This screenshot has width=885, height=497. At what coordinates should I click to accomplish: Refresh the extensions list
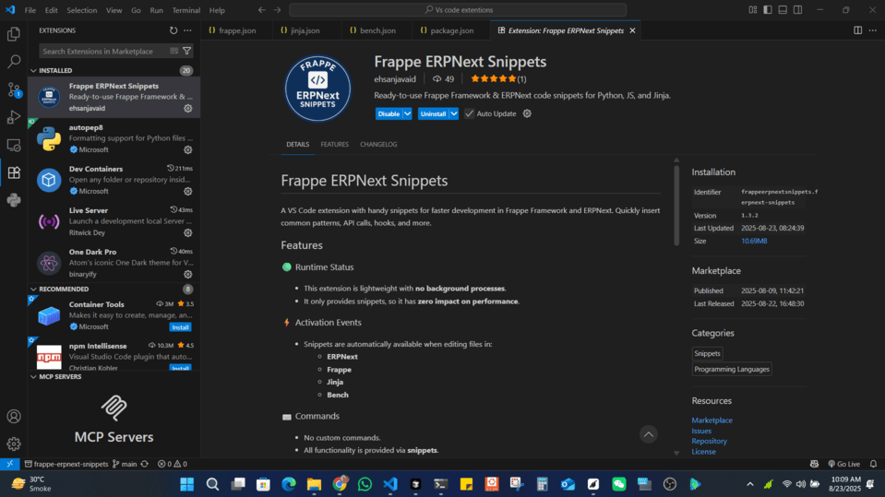(173, 30)
